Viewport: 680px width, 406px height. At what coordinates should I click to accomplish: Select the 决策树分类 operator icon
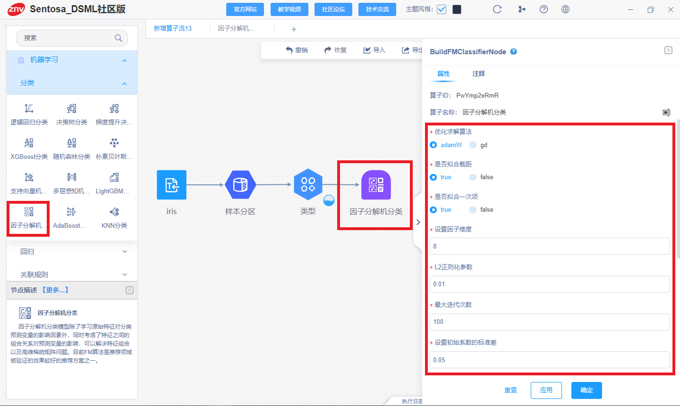coord(72,109)
